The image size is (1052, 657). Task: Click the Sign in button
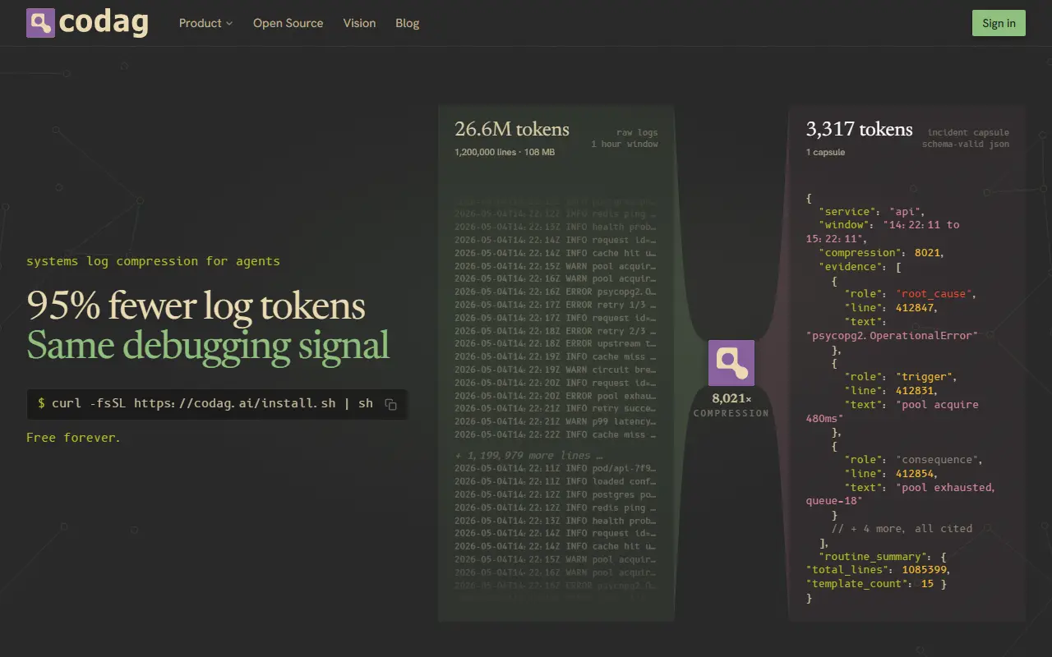[999, 23]
